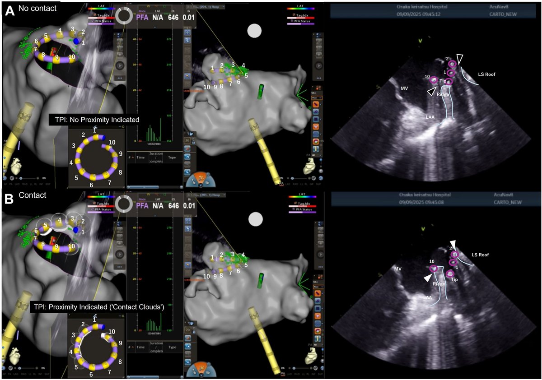This screenshot has width=542, height=380.
Task: Click the rotate icon under the move arrows in panel A
Action: [x=187, y=41]
